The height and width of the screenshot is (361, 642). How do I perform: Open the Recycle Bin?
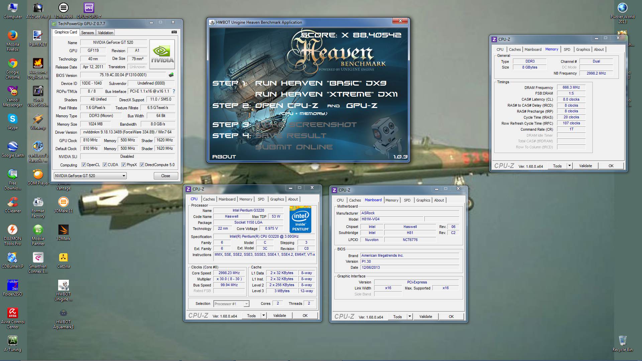coord(622,343)
